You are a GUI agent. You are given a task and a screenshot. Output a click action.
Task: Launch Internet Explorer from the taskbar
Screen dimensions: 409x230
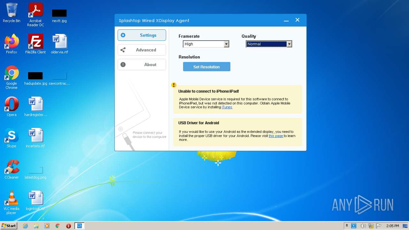pyautogui.click(x=26, y=226)
